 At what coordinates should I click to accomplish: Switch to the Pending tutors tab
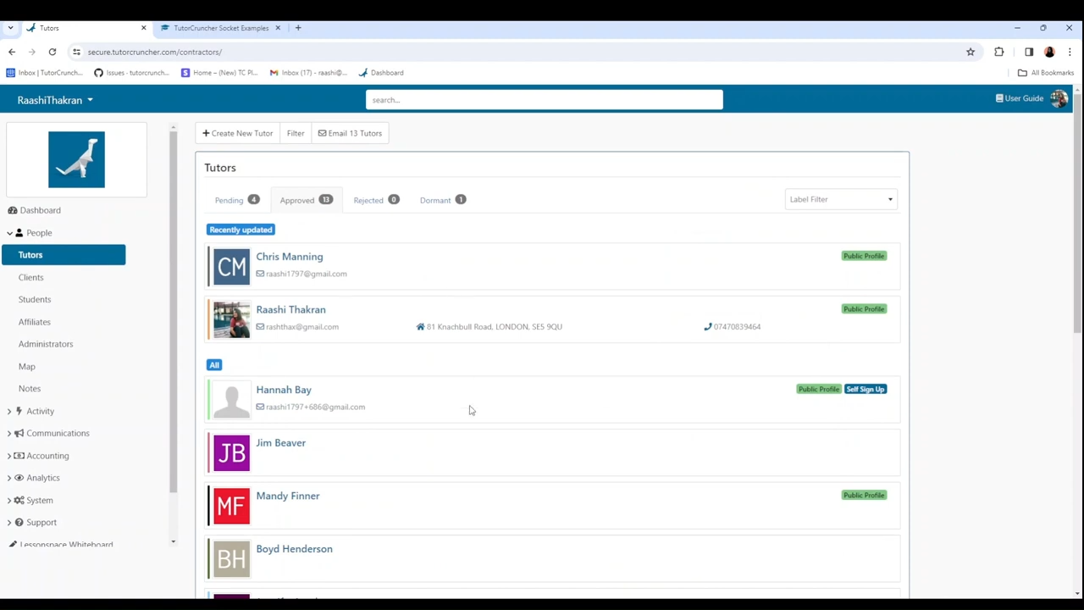(237, 200)
